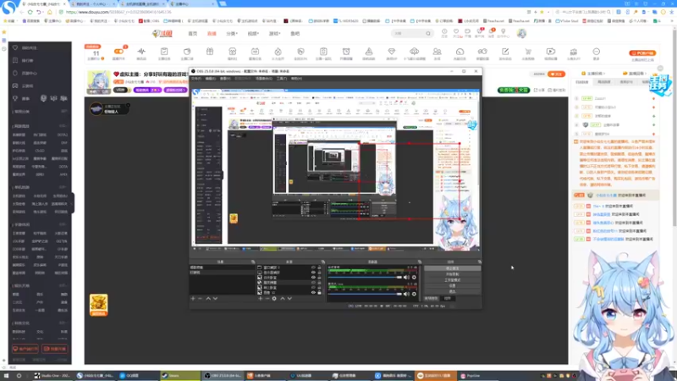This screenshot has width=677, height=381.
Task: Mute the mic/Aux audio channel
Action: (x=406, y=294)
